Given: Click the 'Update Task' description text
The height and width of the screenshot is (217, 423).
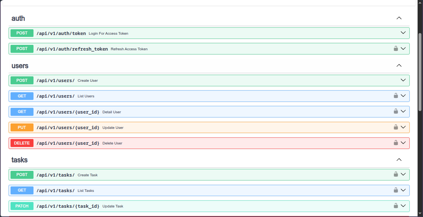Looking at the screenshot, I should (x=113, y=206).
